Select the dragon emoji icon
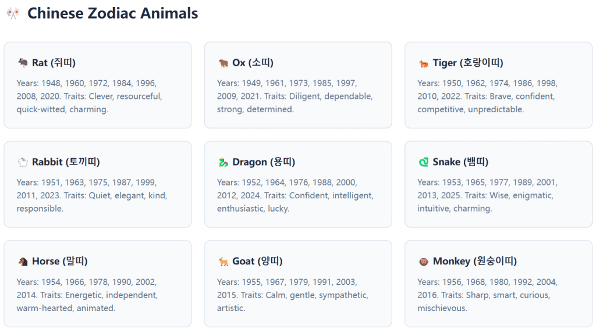Screen dimensions: 596x329 [223, 162]
